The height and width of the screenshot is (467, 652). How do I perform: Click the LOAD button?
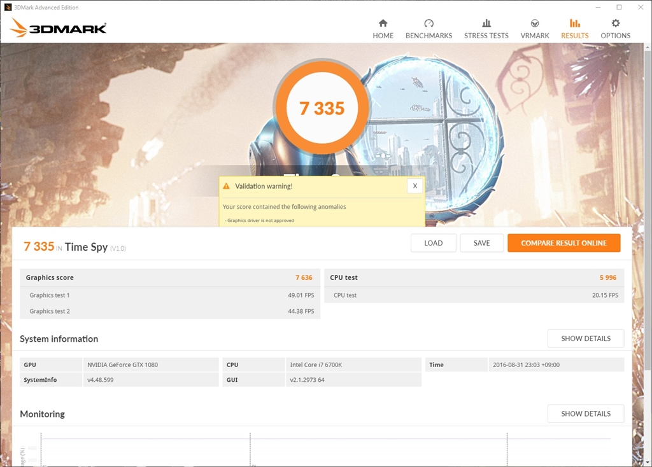(433, 243)
